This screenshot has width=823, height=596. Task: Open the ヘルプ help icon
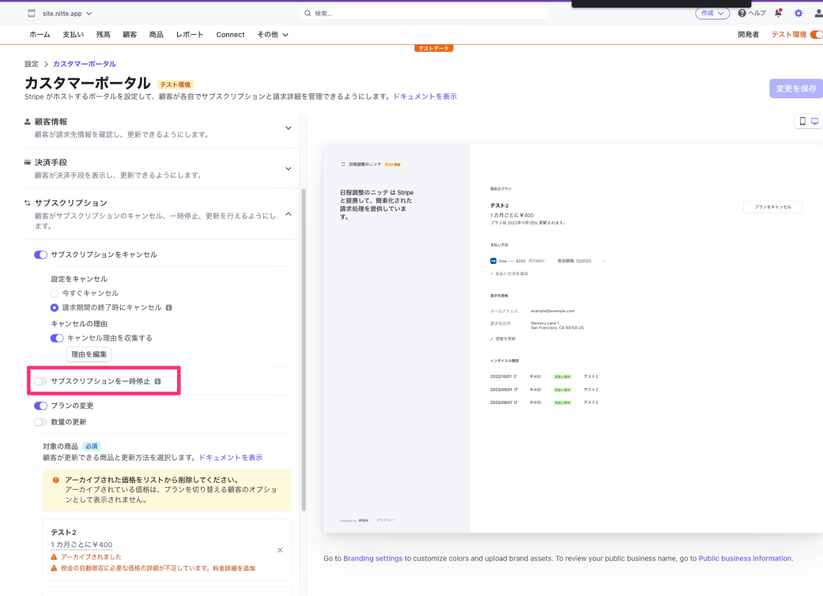[742, 13]
